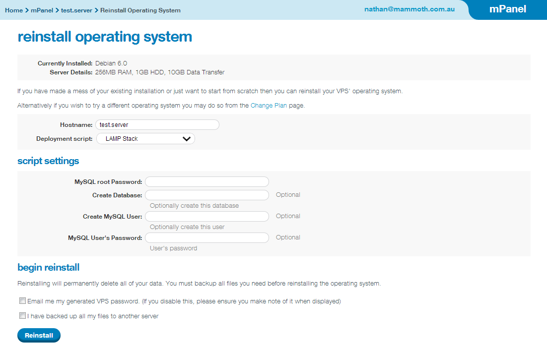Go to Home via the breadcrumb
The width and height of the screenshot is (547, 348).
point(14,9)
